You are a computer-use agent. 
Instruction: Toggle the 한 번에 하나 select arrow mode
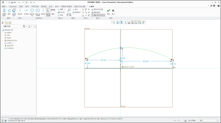point(48,12)
